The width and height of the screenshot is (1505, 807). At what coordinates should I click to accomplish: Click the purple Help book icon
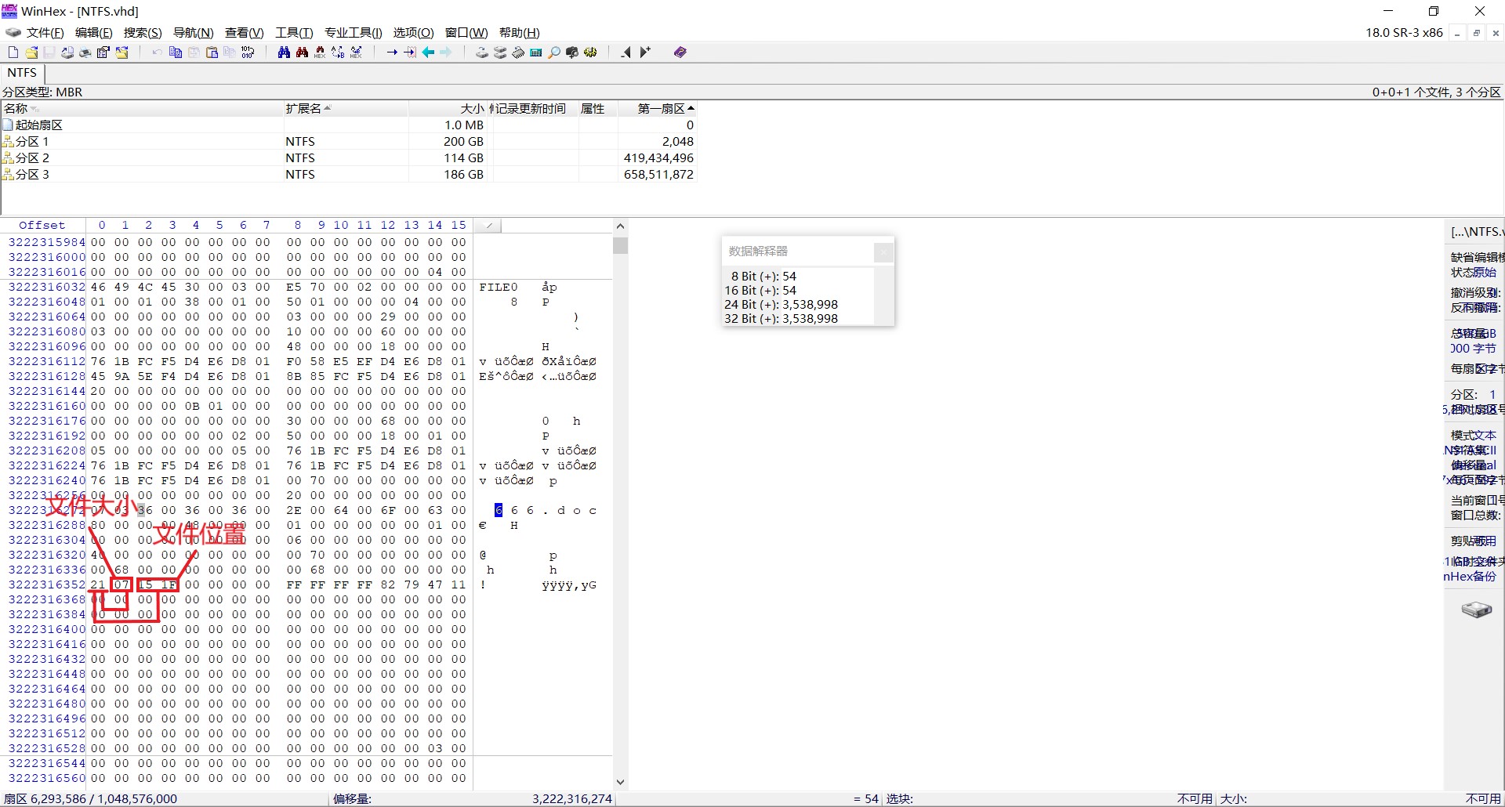pyautogui.click(x=680, y=52)
